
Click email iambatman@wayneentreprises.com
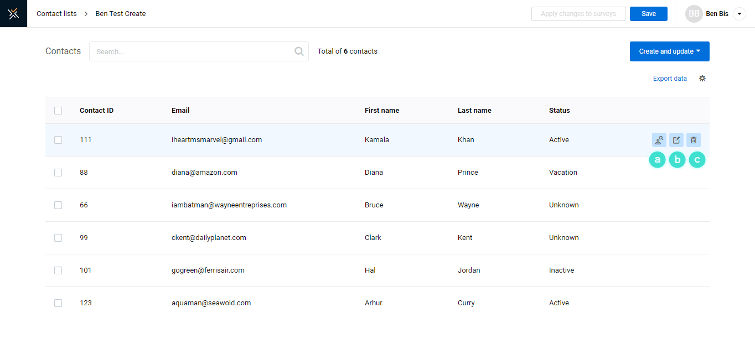point(229,205)
